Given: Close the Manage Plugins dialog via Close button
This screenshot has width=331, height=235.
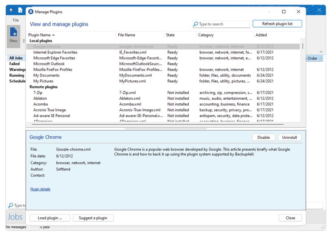Looking at the screenshot, I should [x=290, y=218].
